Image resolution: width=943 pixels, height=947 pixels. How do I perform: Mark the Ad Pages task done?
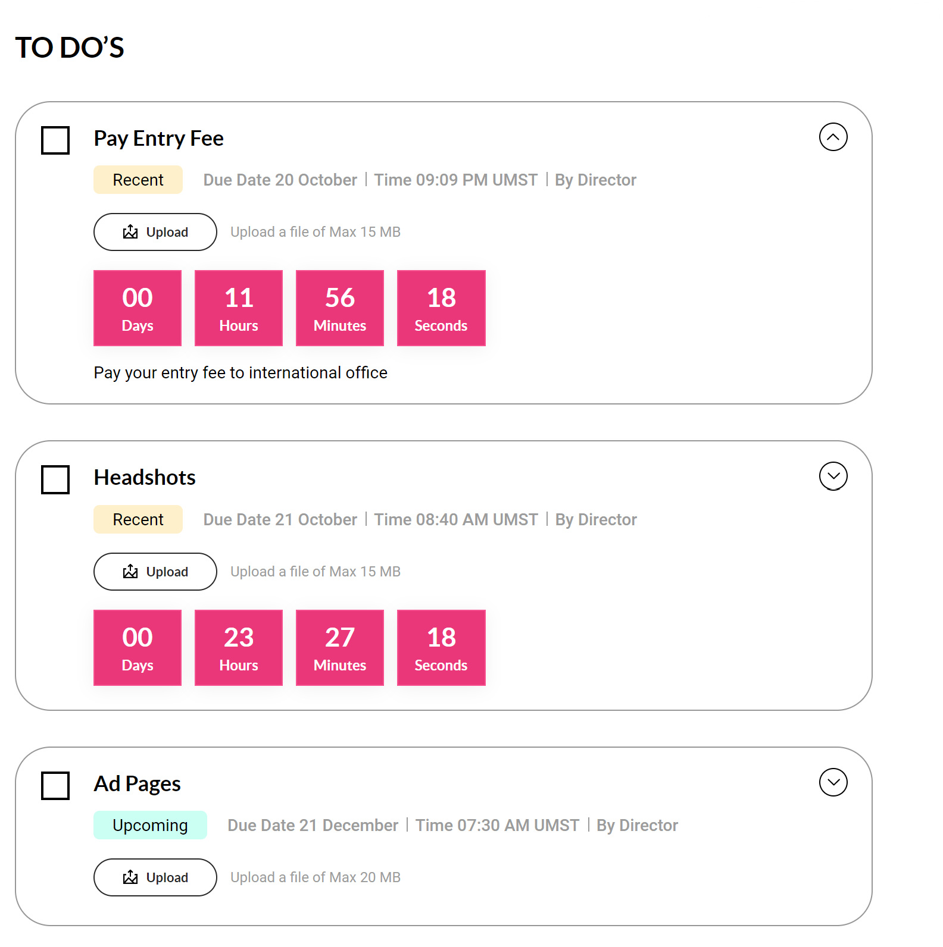tap(55, 786)
